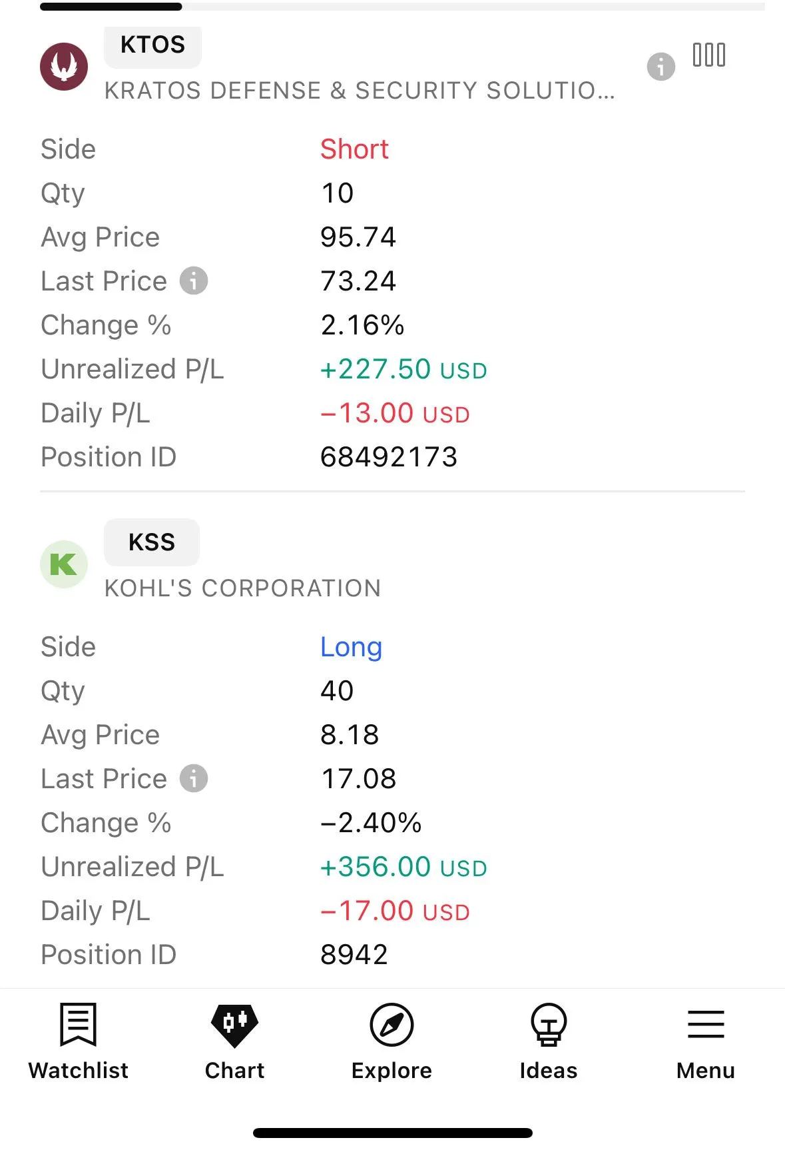Tap info icon next to KSS Last Price

coord(194,779)
